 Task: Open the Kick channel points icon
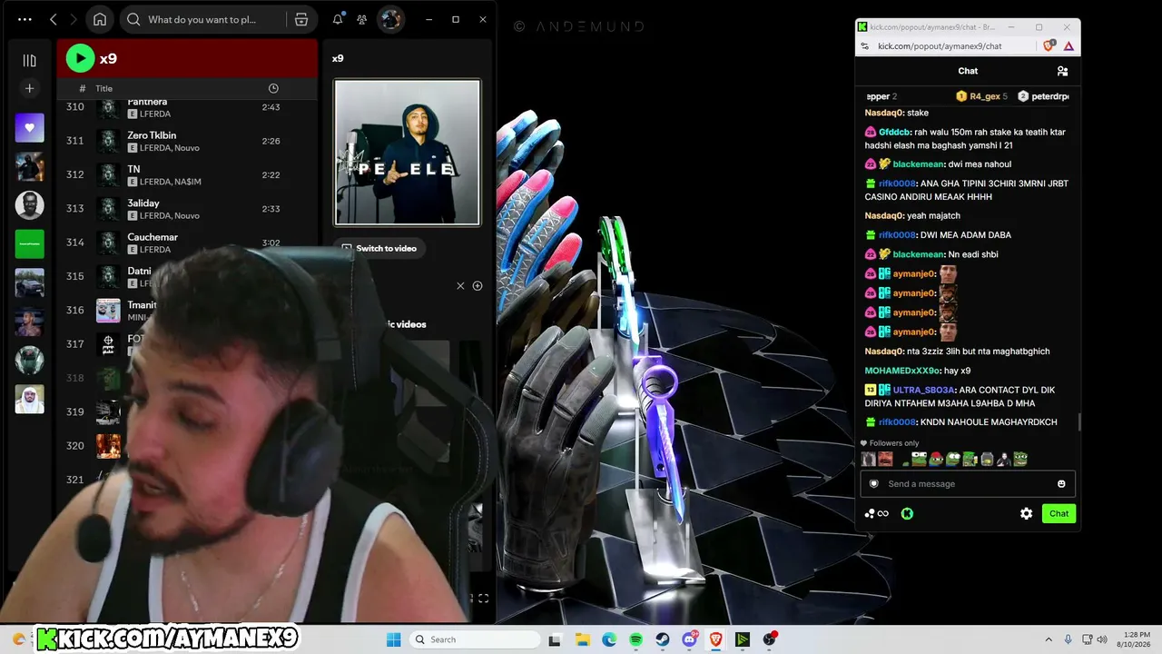pos(876,514)
